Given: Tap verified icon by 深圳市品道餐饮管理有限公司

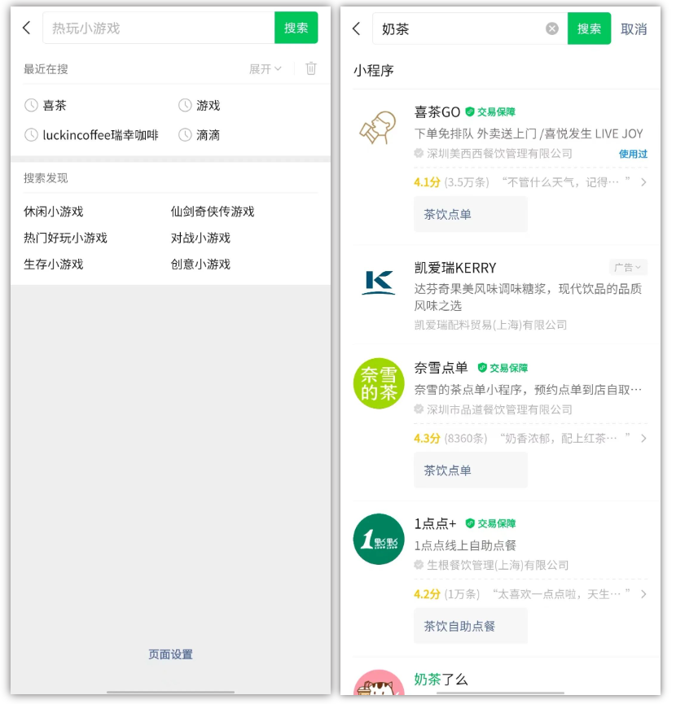Looking at the screenshot, I should 419,409.
